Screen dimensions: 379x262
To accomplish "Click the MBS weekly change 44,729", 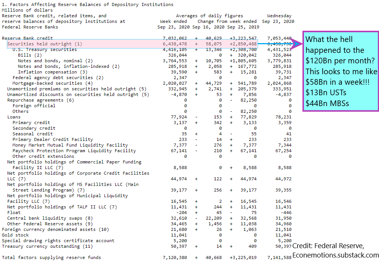I will pyautogui.click(x=214, y=83).
